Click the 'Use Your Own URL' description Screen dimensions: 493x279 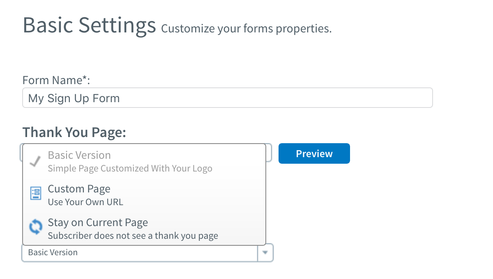[85, 202]
